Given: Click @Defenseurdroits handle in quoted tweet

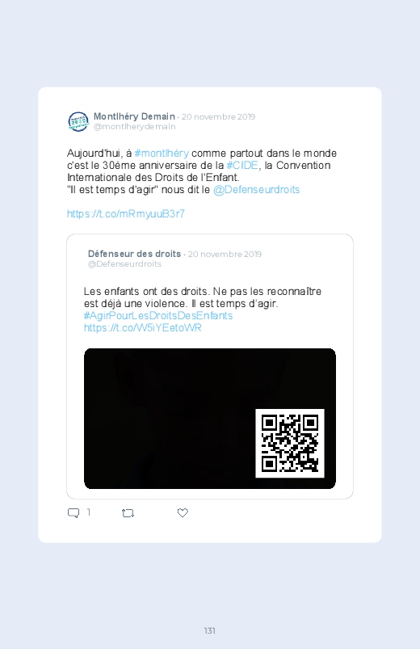Looking at the screenshot, I should (124, 264).
